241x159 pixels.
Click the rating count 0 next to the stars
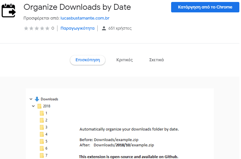pos(53,28)
